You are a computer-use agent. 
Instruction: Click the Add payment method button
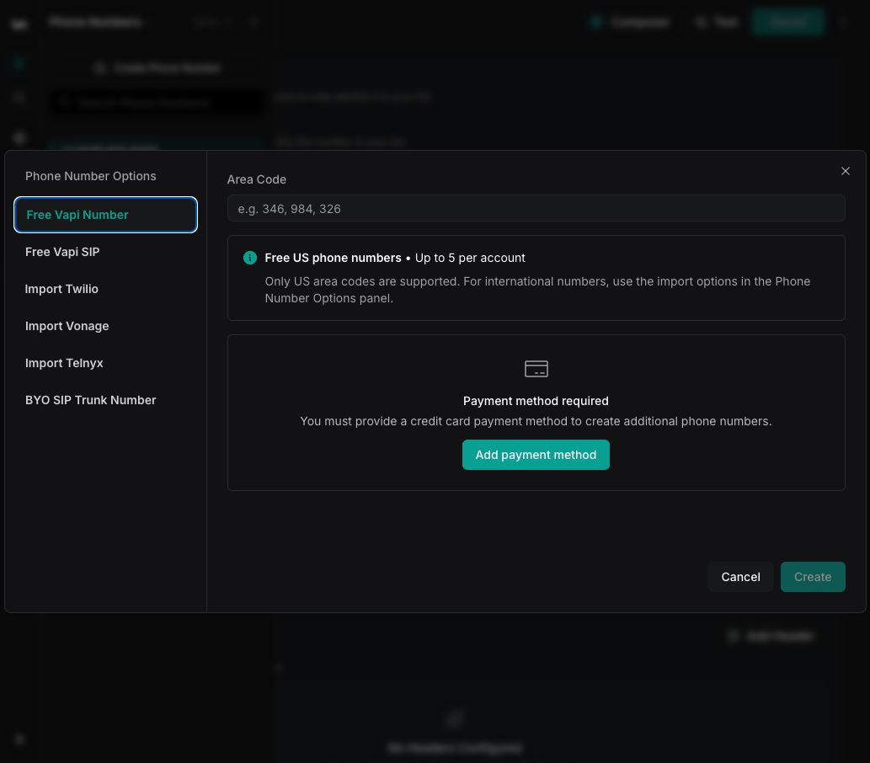(x=536, y=455)
